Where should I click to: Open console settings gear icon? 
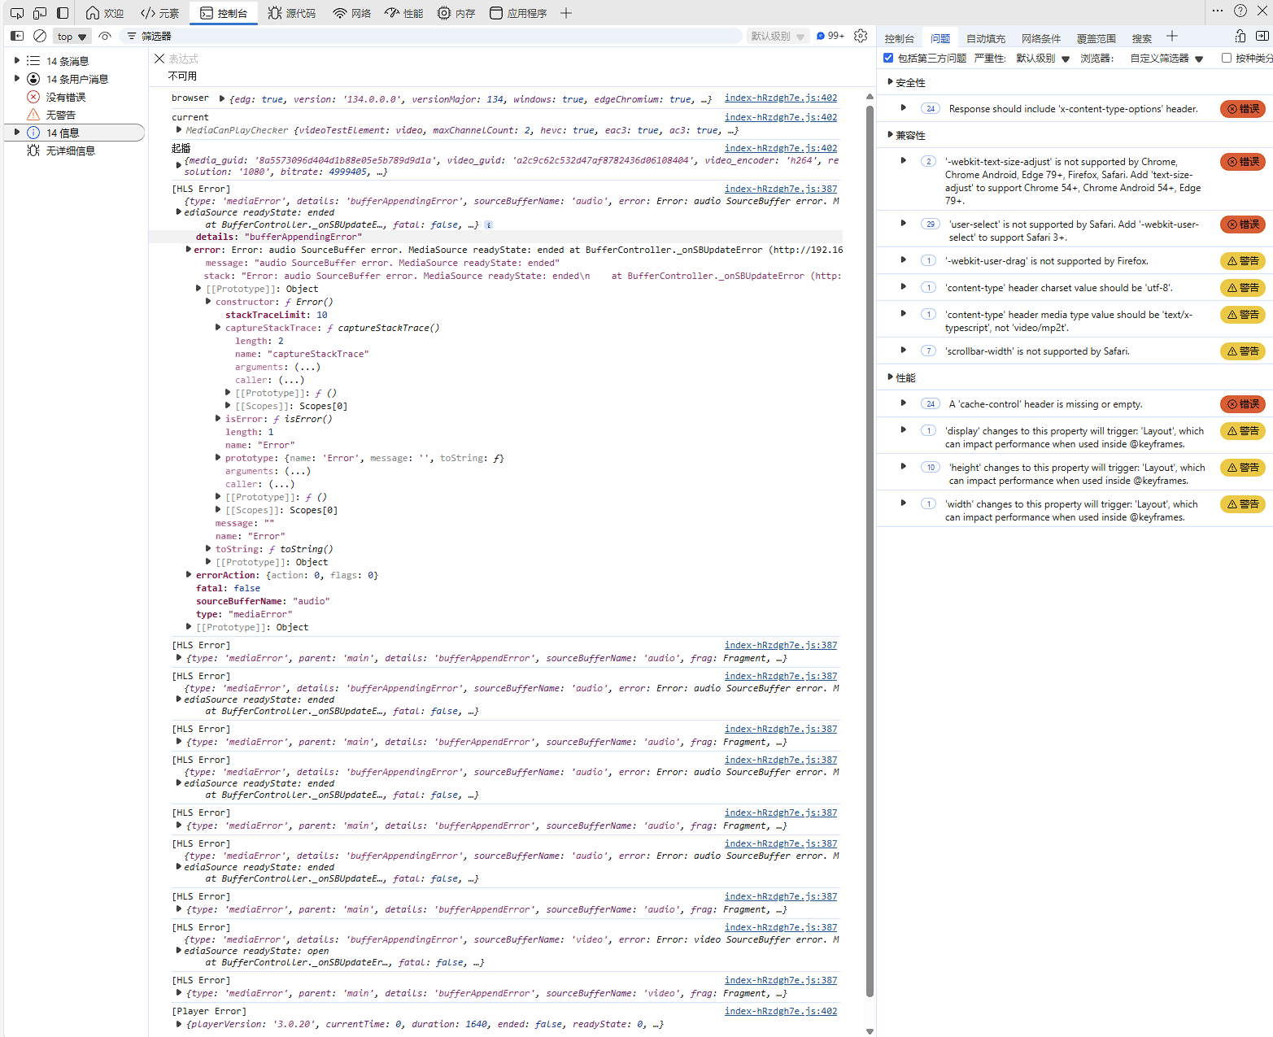tap(861, 36)
